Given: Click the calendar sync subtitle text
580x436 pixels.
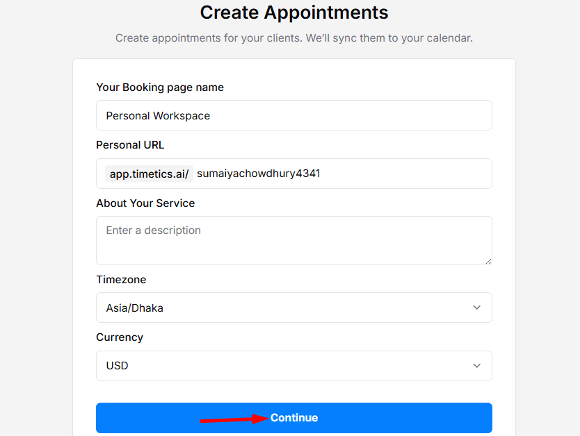Looking at the screenshot, I should click(x=294, y=38).
